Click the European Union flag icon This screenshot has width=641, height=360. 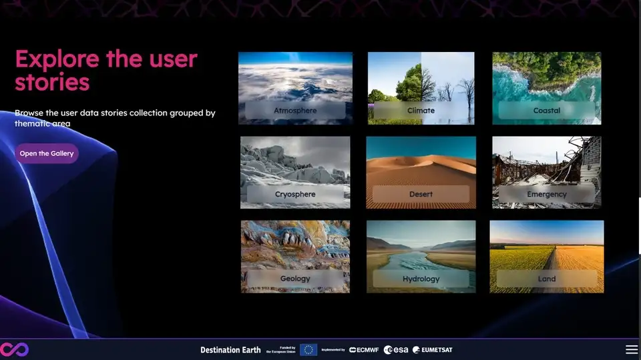pyautogui.click(x=308, y=350)
